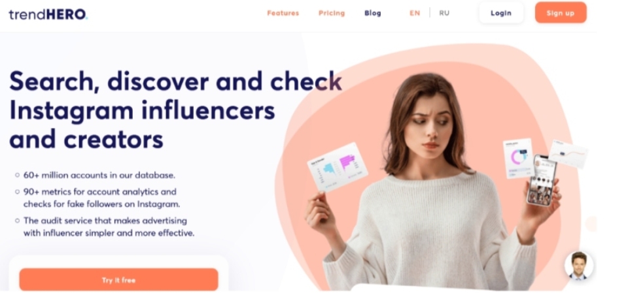The image size is (628, 293).
Task: Click the 60+ million accounts bullet
Action: point(99,175)
